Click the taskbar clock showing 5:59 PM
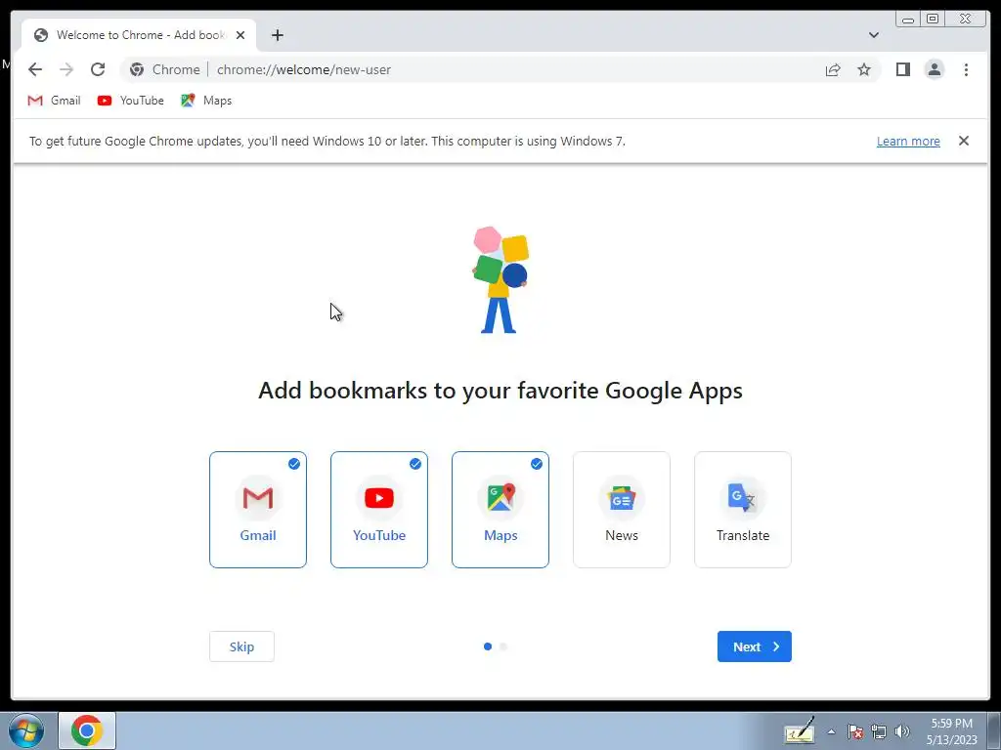Viewport: 1001px width, 750px height. 952,731
